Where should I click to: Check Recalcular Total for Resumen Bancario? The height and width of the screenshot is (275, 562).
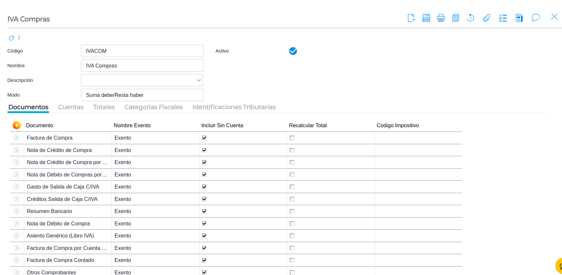(x=292, y=211)
